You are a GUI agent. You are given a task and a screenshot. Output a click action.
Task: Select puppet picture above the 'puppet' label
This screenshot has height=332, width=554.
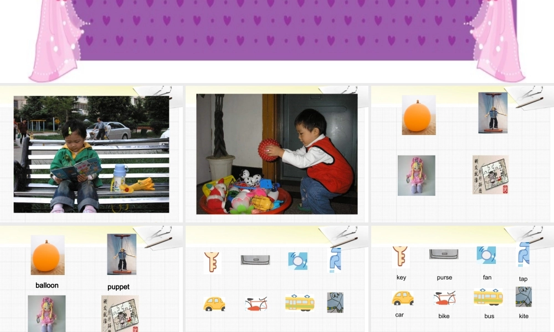(x=121, y=255)
